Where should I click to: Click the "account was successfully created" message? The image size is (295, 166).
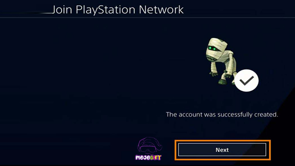[222, 114]
